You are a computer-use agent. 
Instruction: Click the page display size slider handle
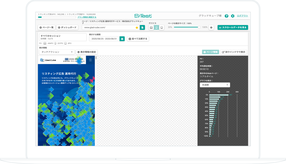(x=199, y=27)
